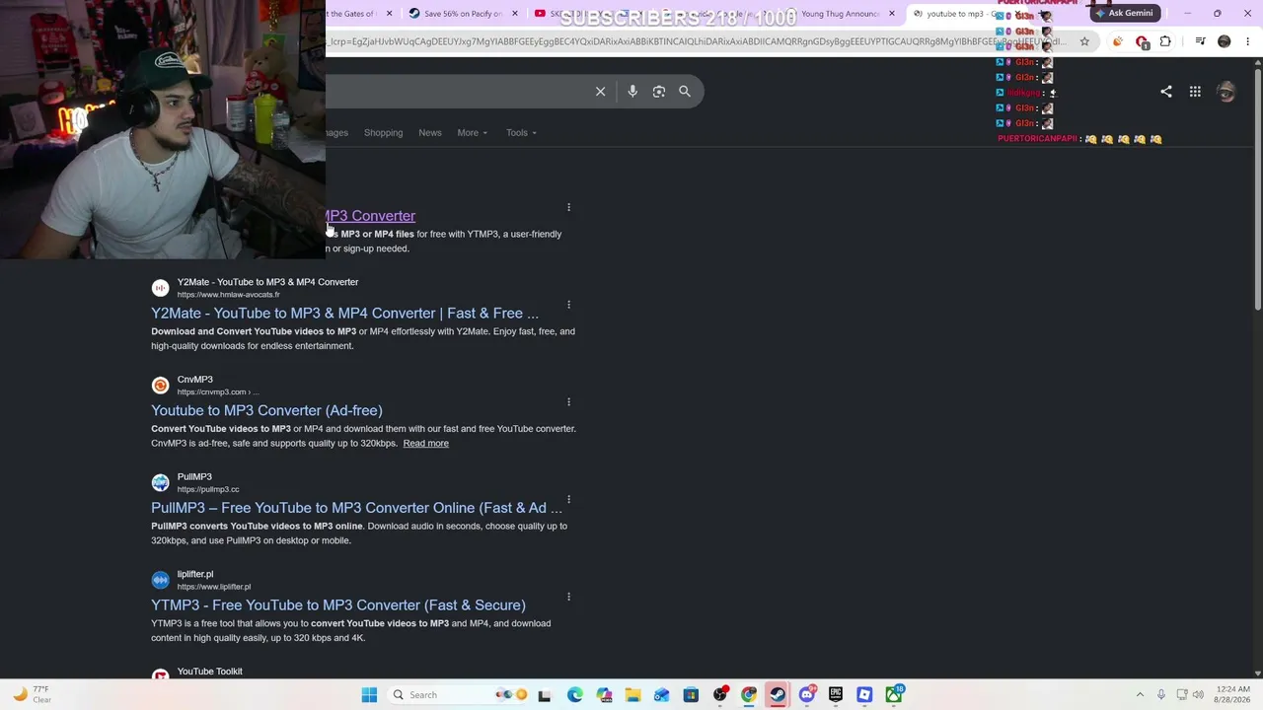Viewport: 1263px width, 710px height.
Task: Open the Chrome extensions puzzle menu
Action: (x=1165, y=41)
